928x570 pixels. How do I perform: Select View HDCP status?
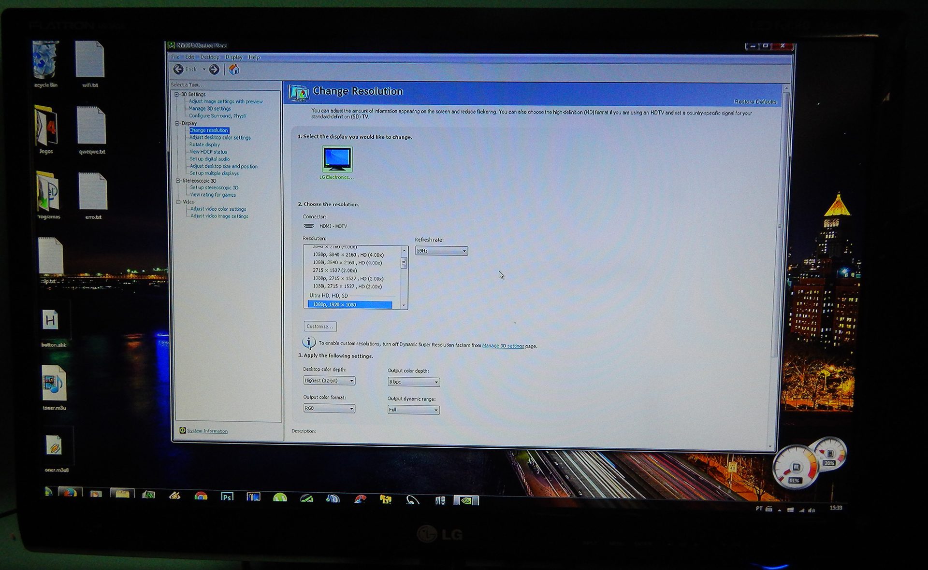[x=208, y=152]
